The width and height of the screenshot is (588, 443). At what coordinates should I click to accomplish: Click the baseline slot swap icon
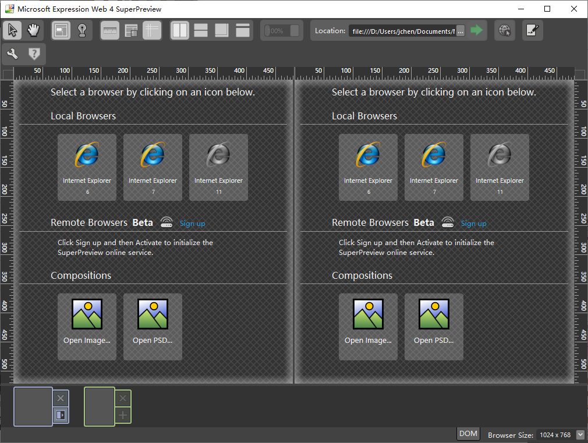click(x=61, y=415)
